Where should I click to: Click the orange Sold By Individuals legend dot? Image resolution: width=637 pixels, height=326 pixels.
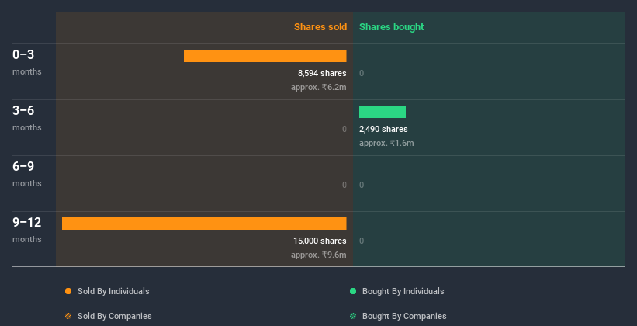(x=68, y=291)
